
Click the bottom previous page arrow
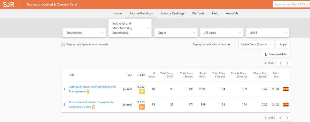coord(281,118)
